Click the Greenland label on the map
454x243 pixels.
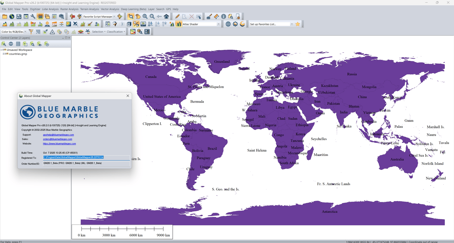[222, 62]
